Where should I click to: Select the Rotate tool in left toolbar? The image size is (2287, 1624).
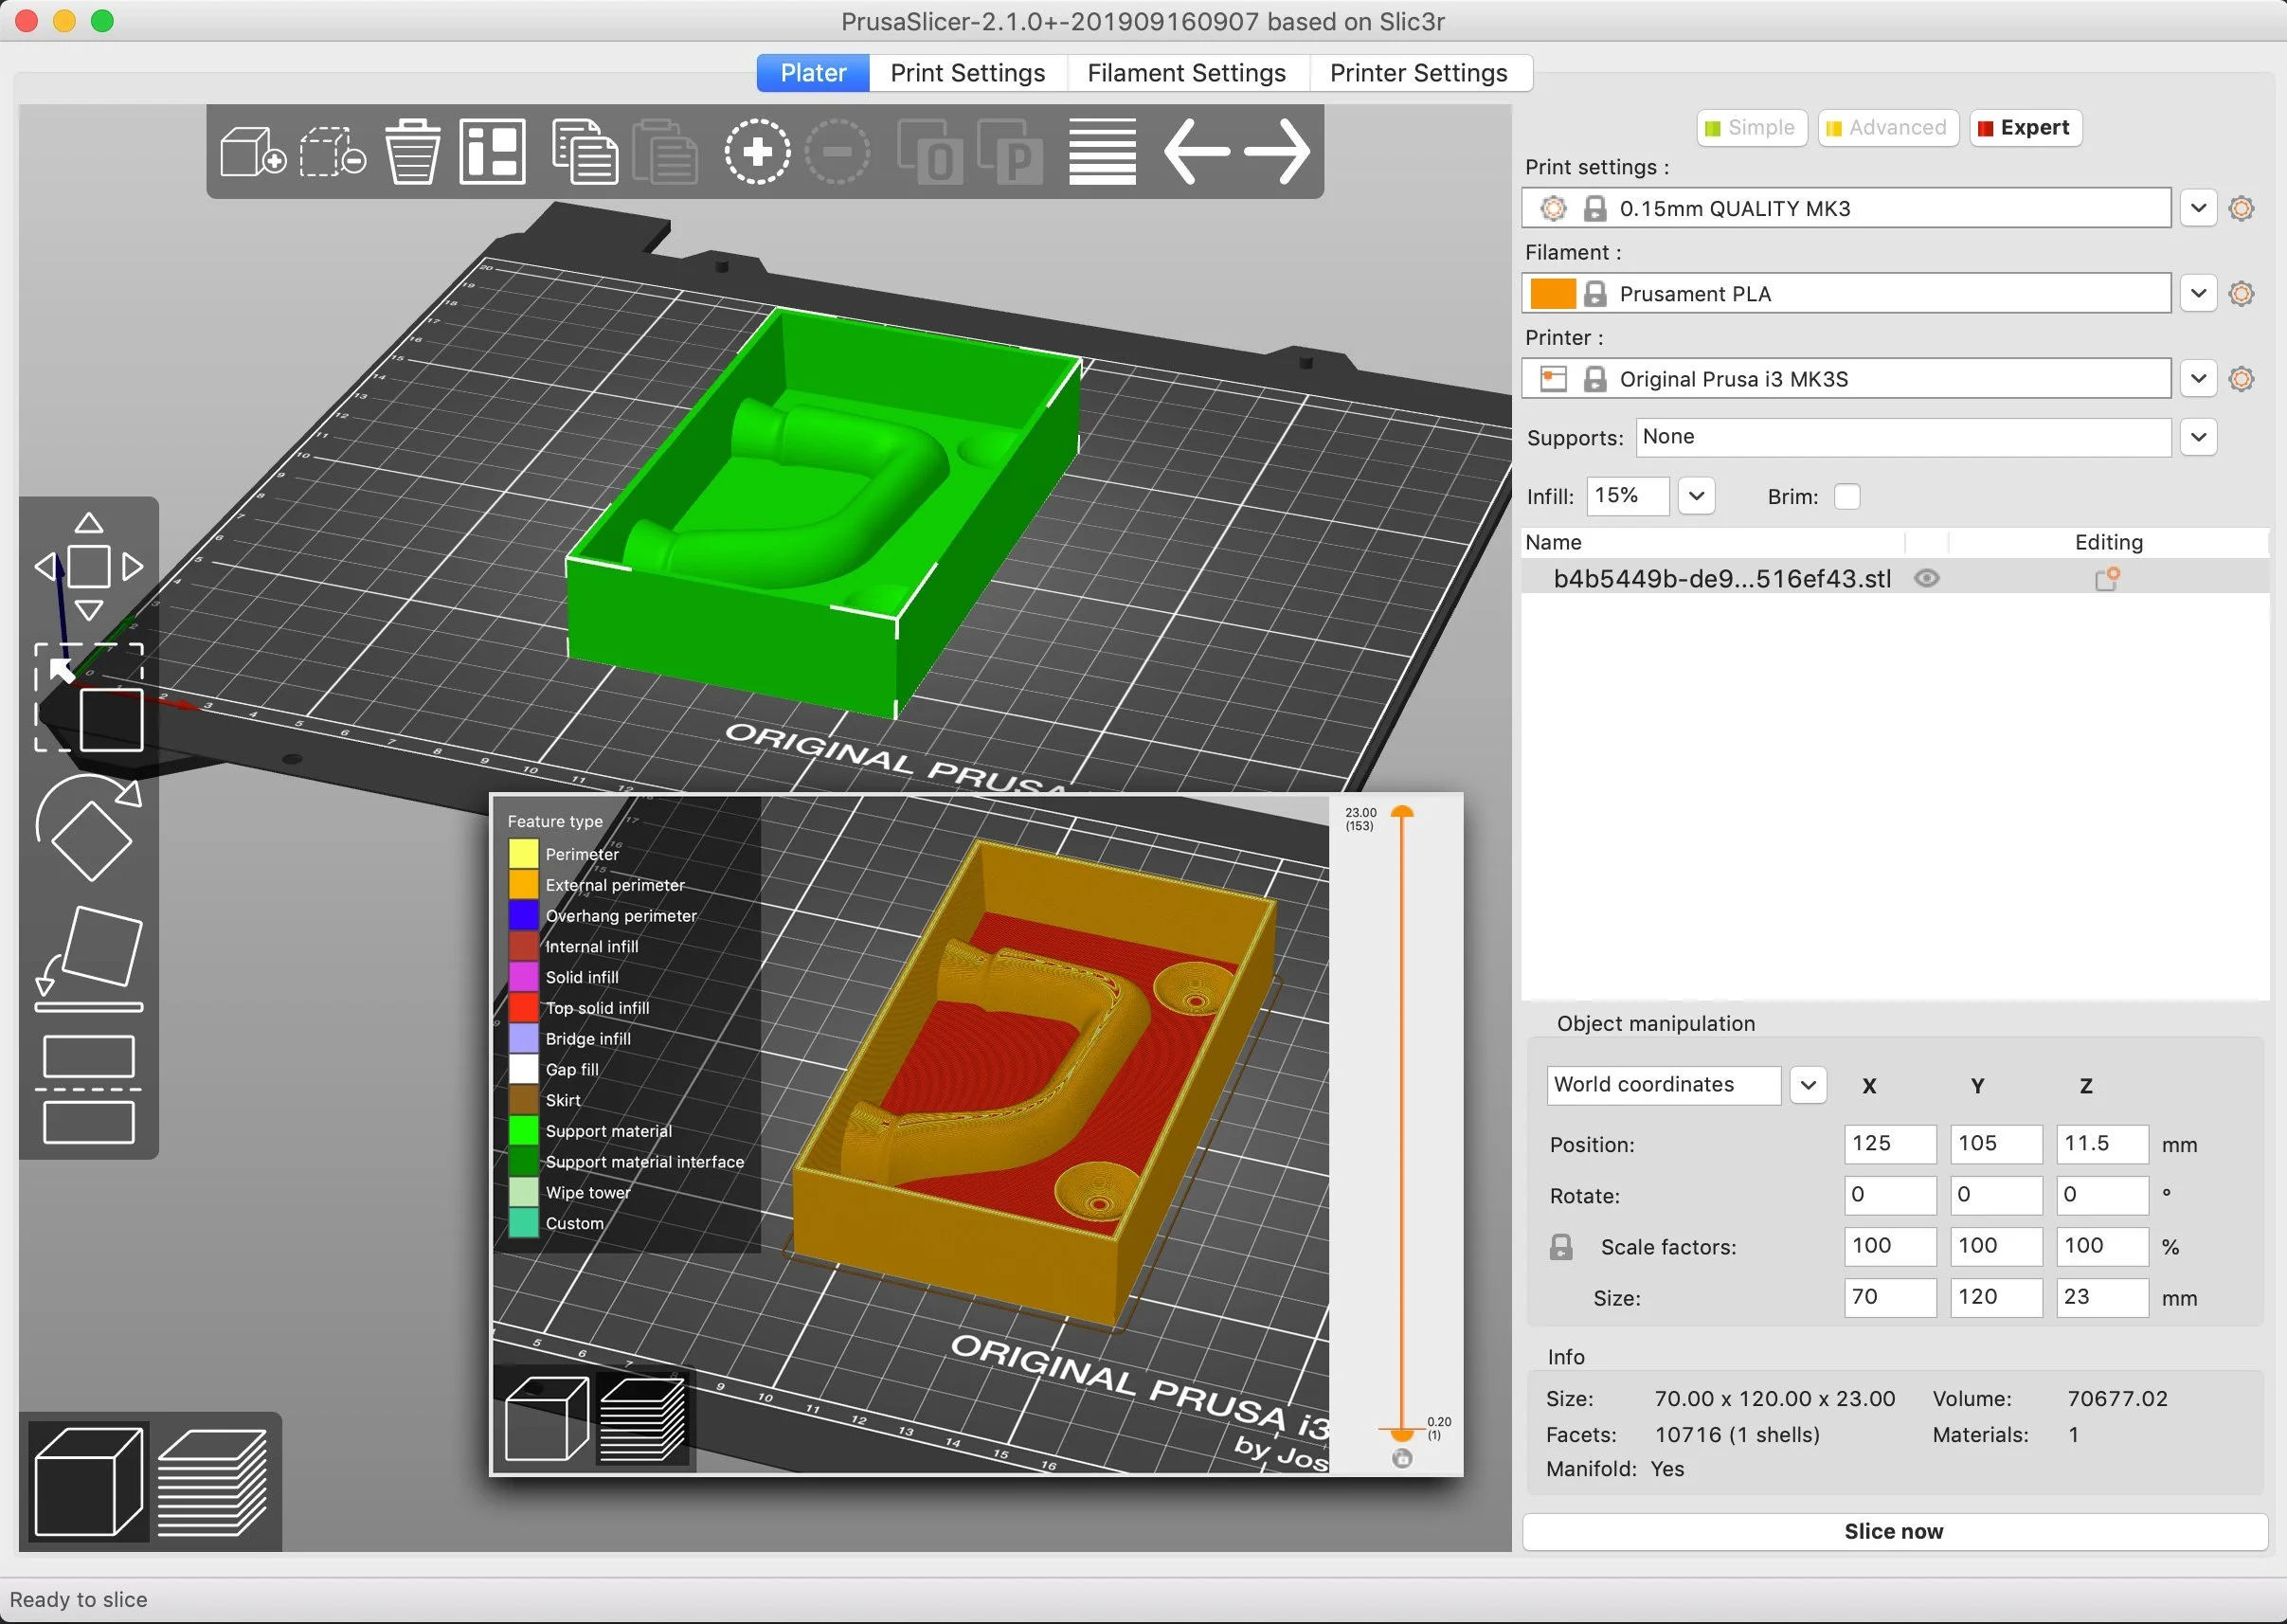(x=88, y=829)
